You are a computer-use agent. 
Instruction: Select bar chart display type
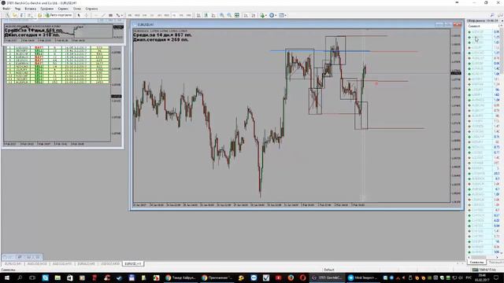pyautogui.click(x=198, y=15)
